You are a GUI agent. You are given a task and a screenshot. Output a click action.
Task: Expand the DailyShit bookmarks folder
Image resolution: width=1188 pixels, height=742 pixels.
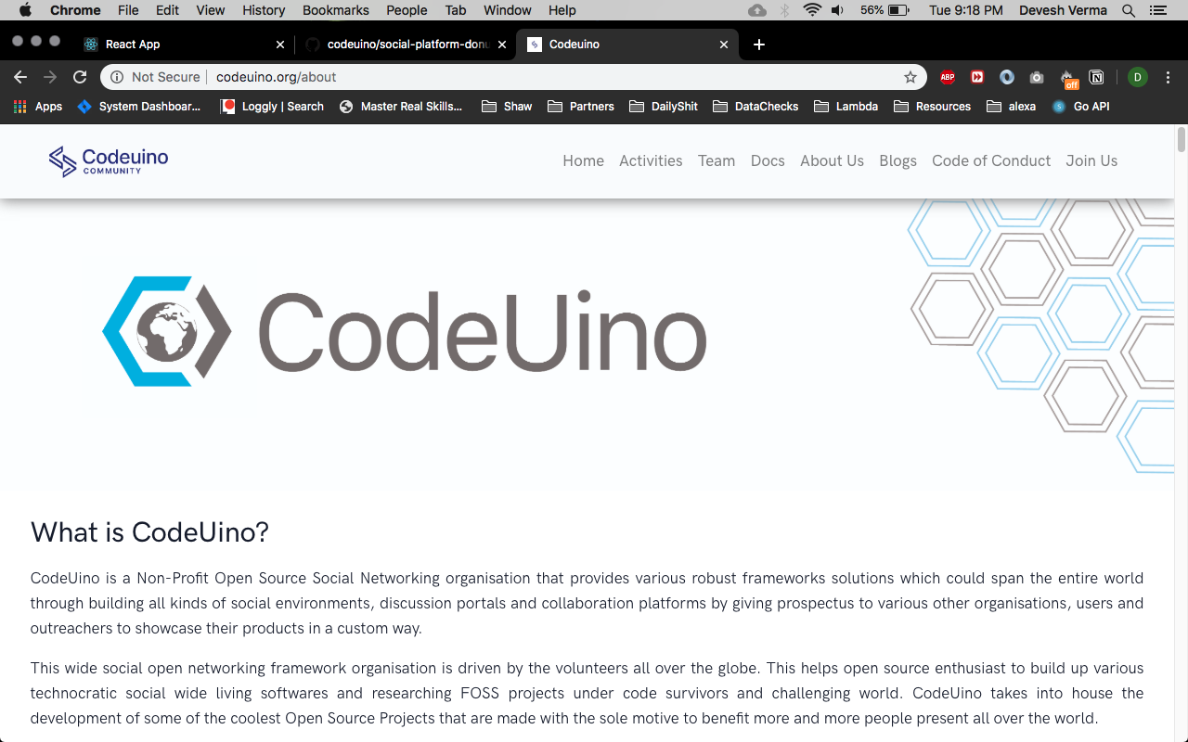tap(664, 107)
